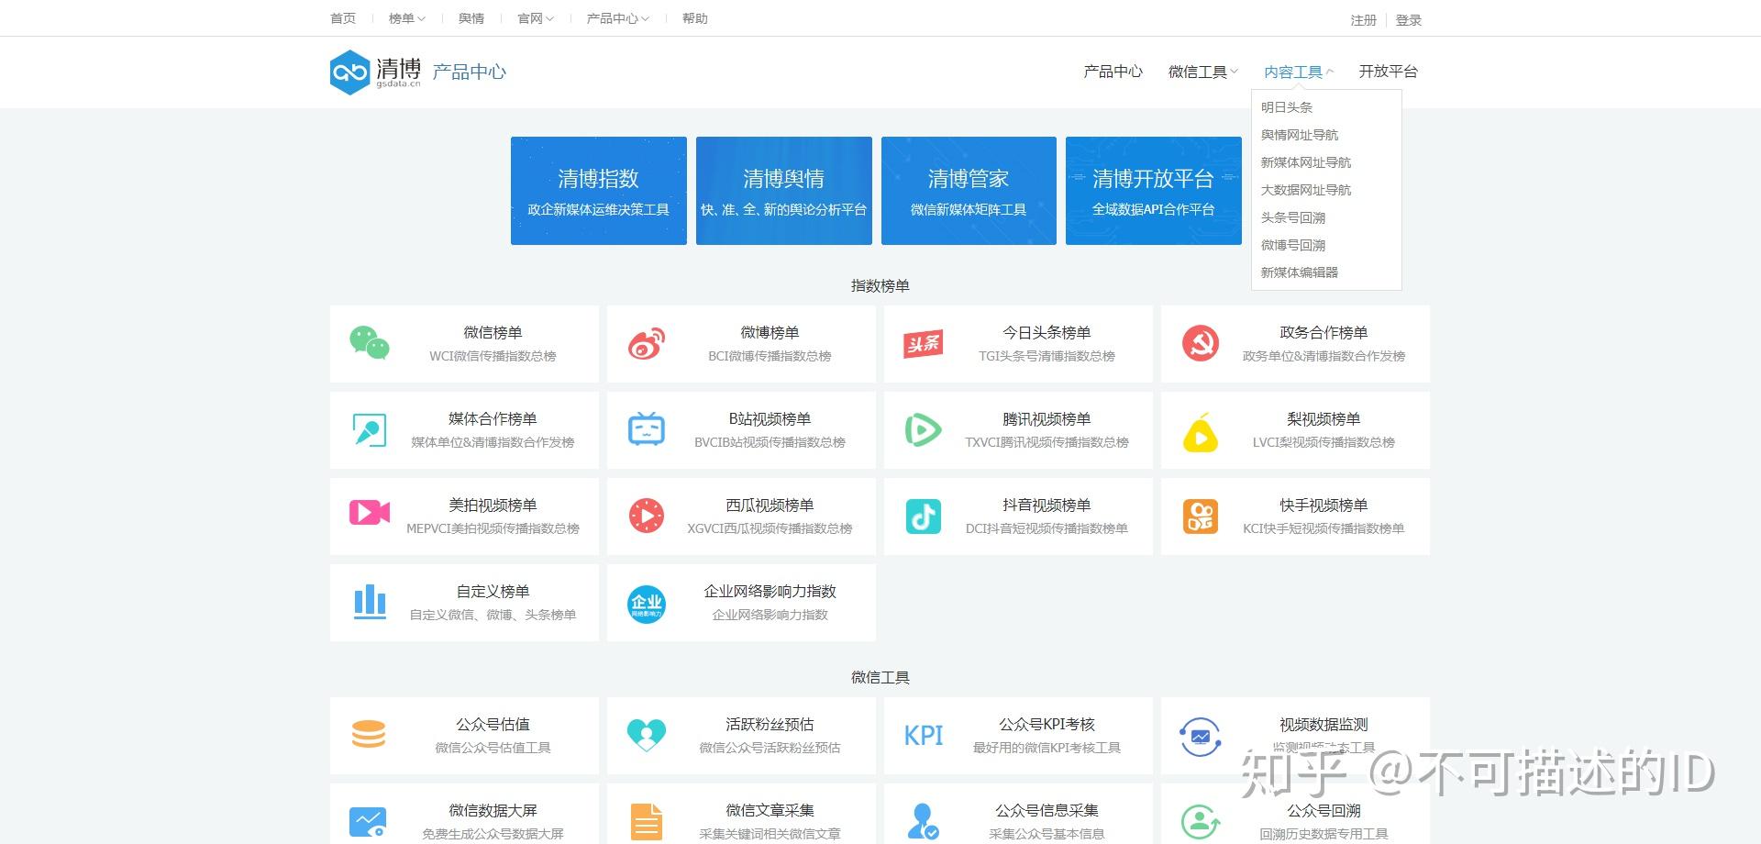This screenshot has height=844, width=1761.
Task: Click the 梨视频榜单 title text
Action: (x=1324, y=418)
